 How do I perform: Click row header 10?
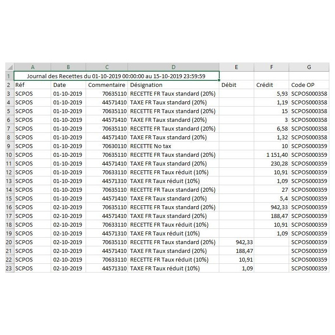pos(9,155)
